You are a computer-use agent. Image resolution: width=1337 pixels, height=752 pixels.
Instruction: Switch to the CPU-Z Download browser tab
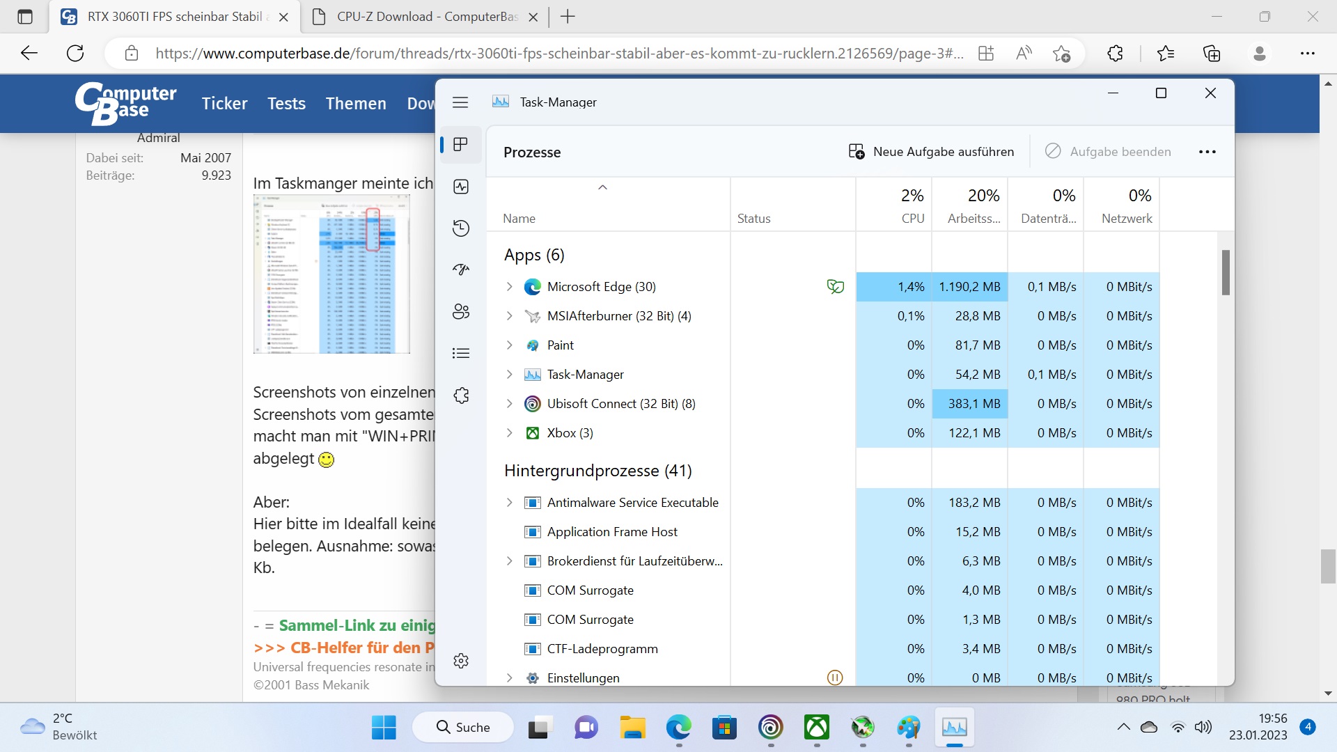pos(425,17)
